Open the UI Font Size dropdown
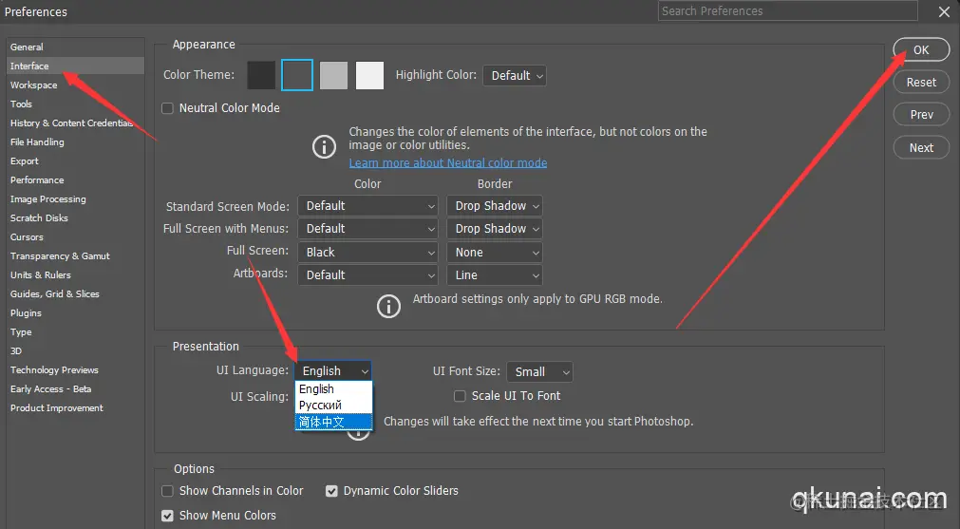Viewport: 960px width, 529px height. coord(539,371)
